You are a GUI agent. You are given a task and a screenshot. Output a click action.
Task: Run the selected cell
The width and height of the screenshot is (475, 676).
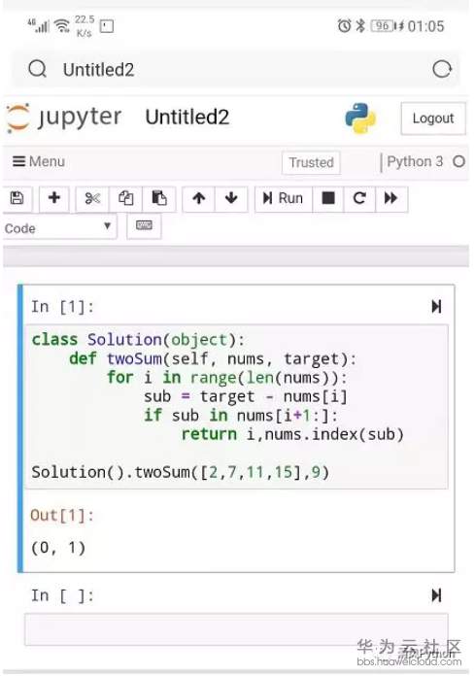click(284, 199)
